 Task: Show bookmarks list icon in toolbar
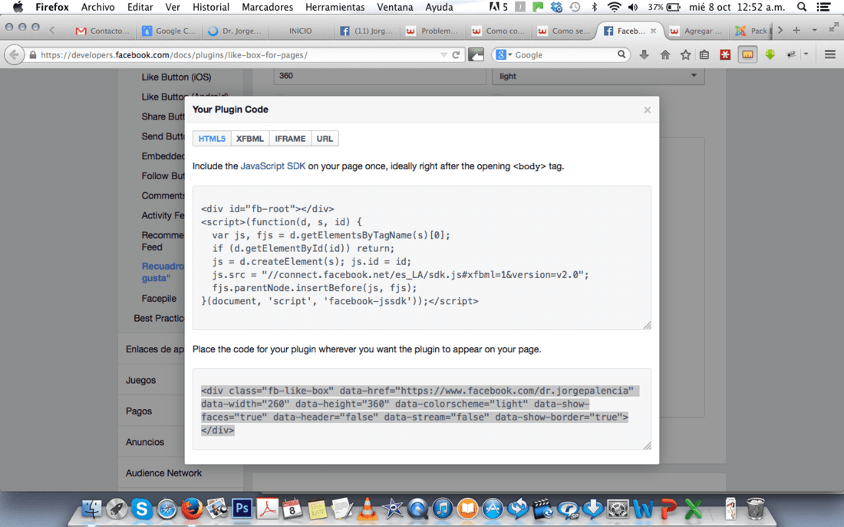pyautogui.click(x=704, y=55)
